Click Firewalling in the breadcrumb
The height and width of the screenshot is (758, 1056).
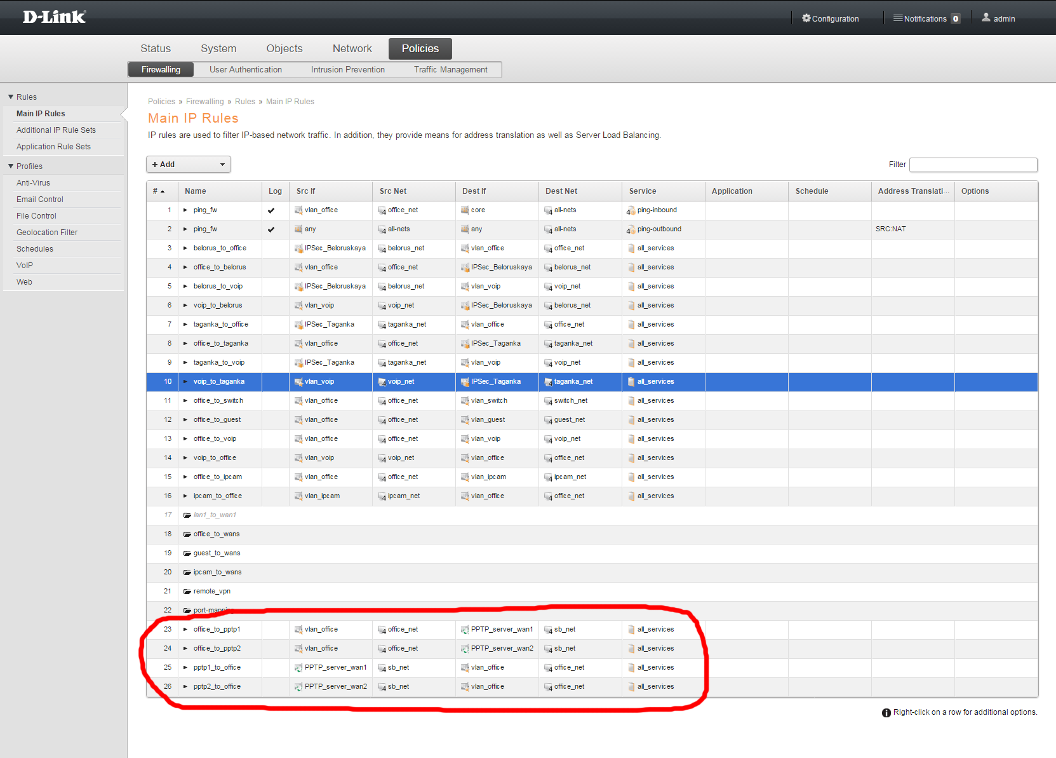click(204, 102)
